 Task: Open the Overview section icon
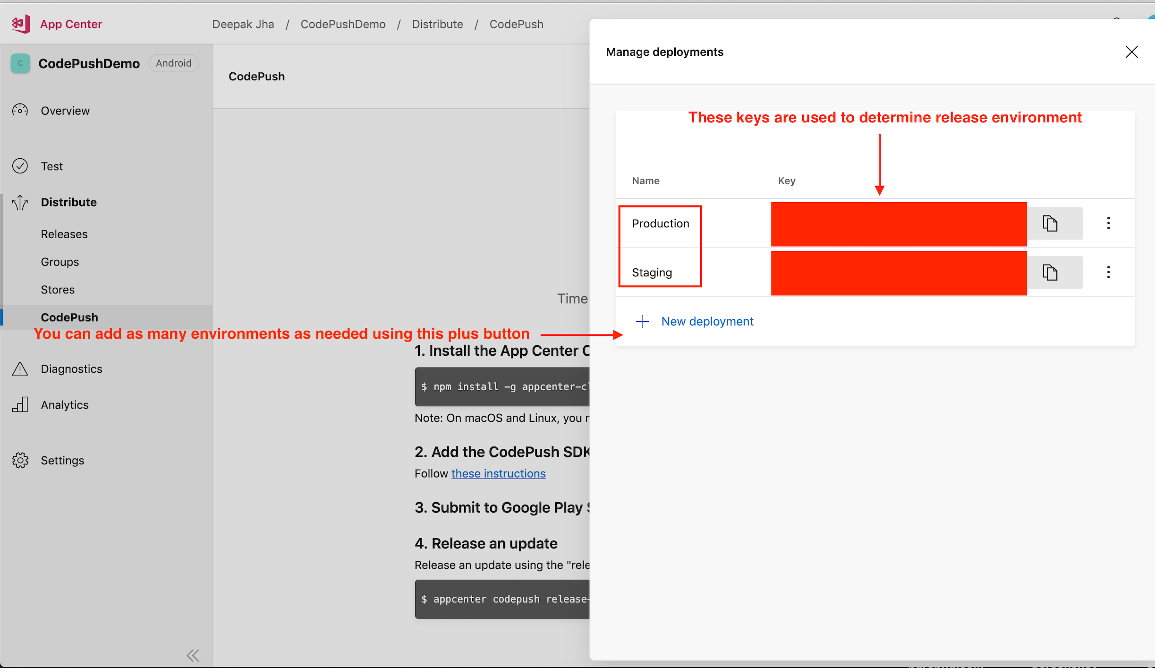pyautogui.click(x=20, y=110)
